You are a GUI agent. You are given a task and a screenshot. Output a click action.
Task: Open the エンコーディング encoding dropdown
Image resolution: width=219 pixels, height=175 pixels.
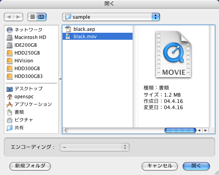point(95,147)
